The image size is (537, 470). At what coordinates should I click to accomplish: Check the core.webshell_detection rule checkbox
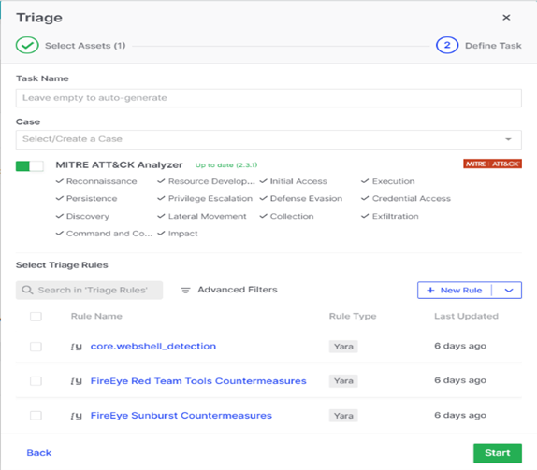(x=36, y=347)
